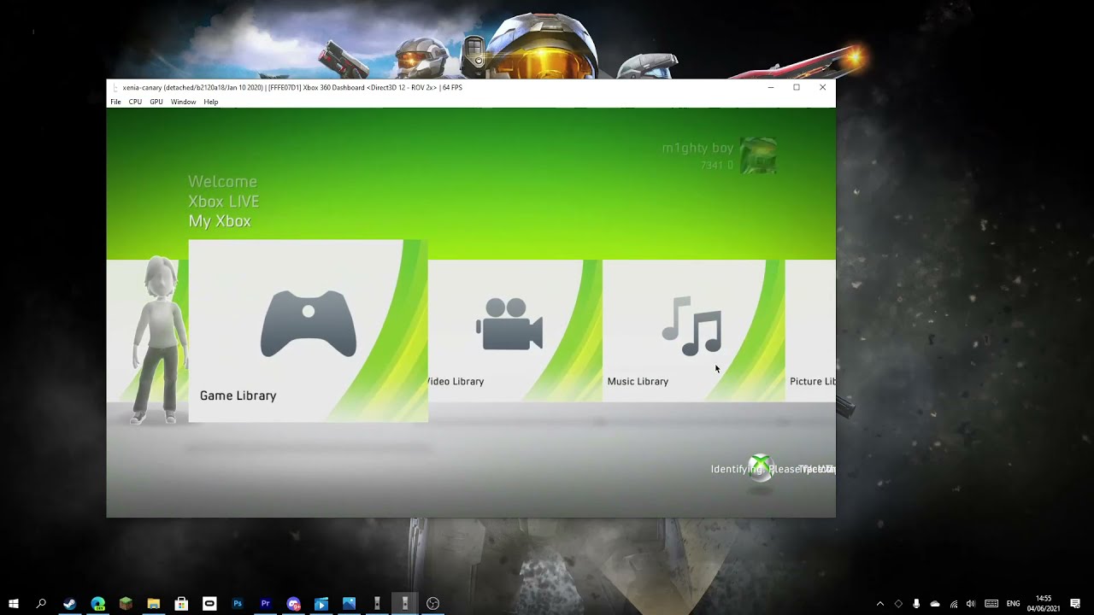Open the File menu in Xenia
This screenshot has height=615, width=1094.
(x=115, y=102)
